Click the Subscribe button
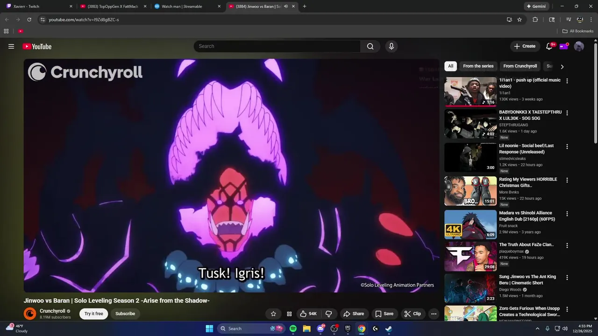Image resolution: width=598 pixels, height=336 pixels. [125, 314]
